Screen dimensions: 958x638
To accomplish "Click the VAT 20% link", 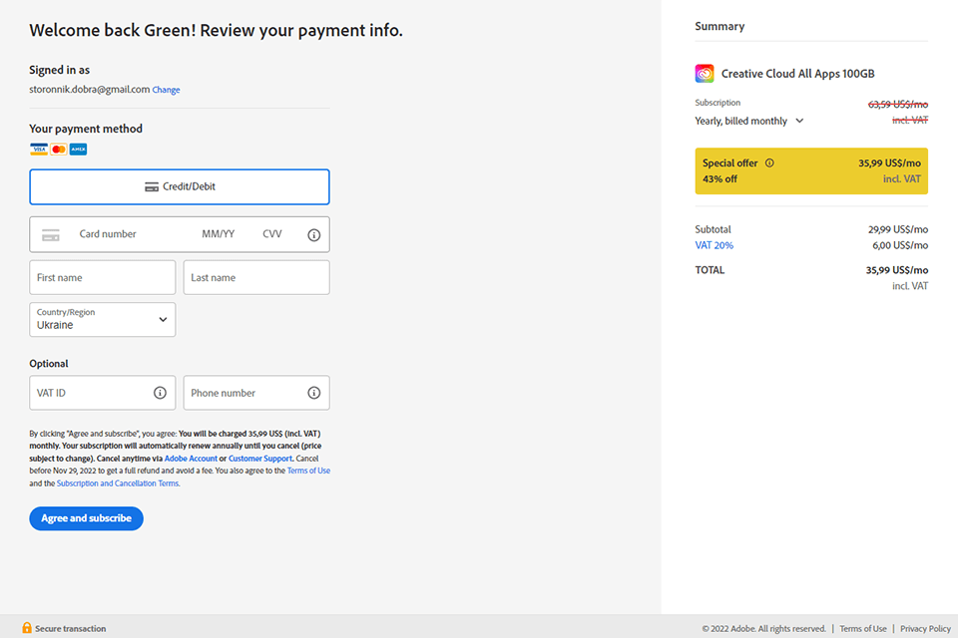I will tap(714, 245).
